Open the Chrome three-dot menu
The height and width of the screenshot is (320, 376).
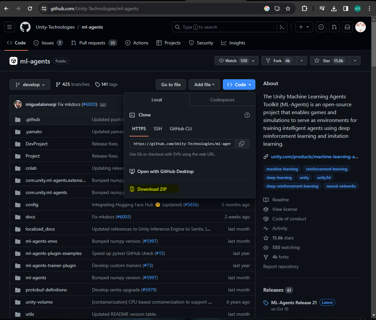(369, 9)
